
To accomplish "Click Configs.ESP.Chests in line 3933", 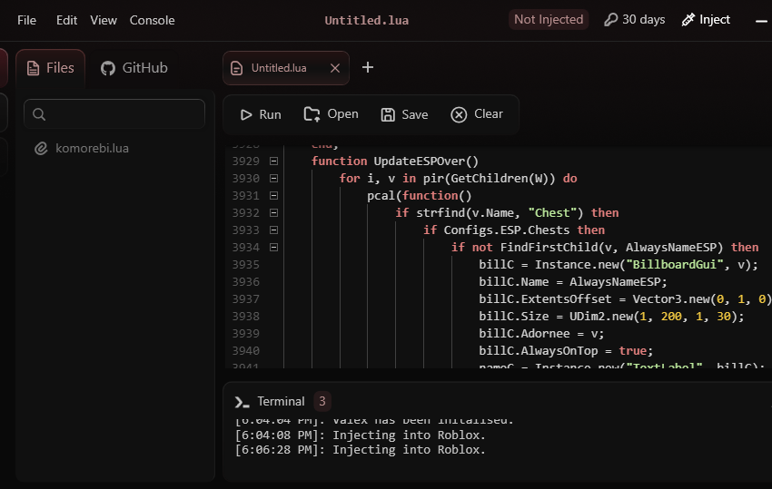I will click(x=507, y=230).
